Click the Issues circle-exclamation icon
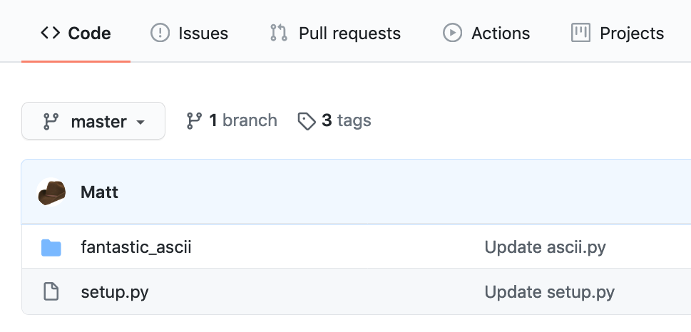This screenshot has width=691, height=332. 160,33
